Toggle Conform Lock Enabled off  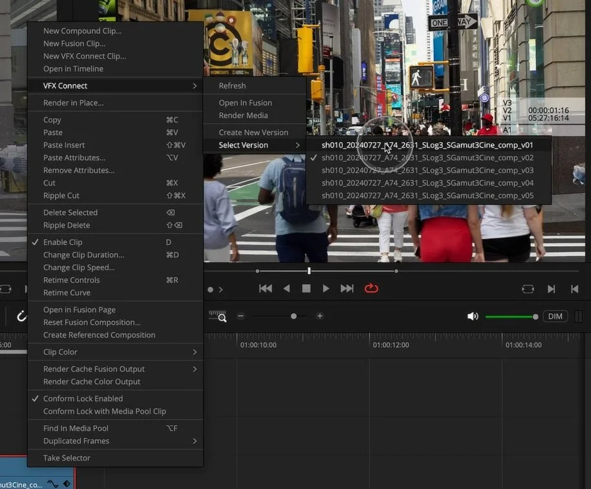click(83, 399)
